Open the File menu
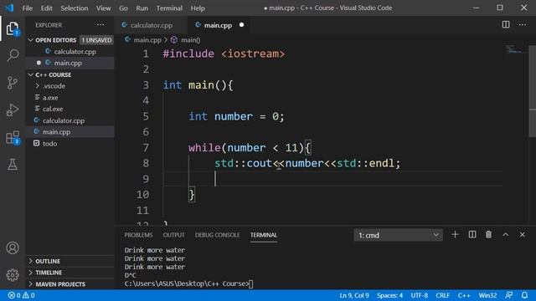This screenshot has height=301, width=536. pyautogui.click(x=28, y=8)
